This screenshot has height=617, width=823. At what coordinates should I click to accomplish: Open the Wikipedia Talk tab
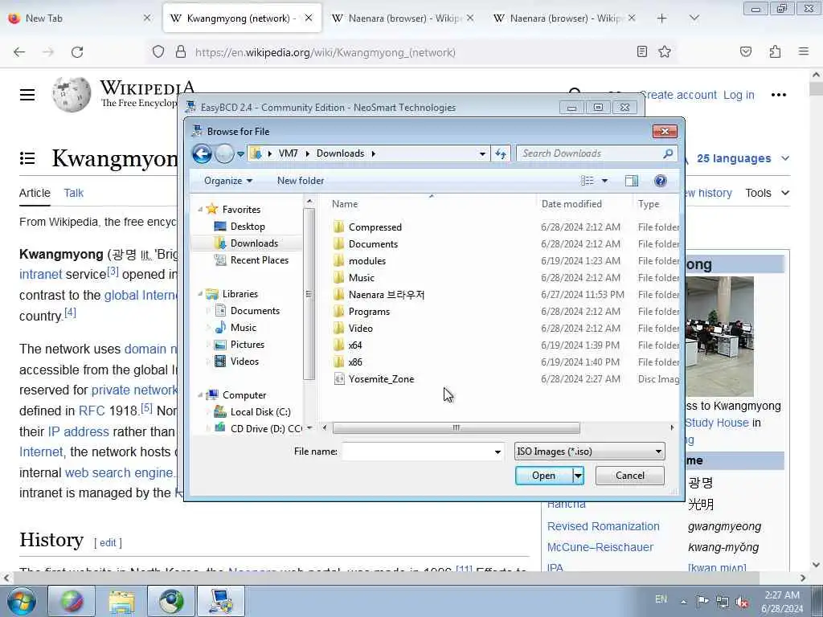tap(73, 193)
